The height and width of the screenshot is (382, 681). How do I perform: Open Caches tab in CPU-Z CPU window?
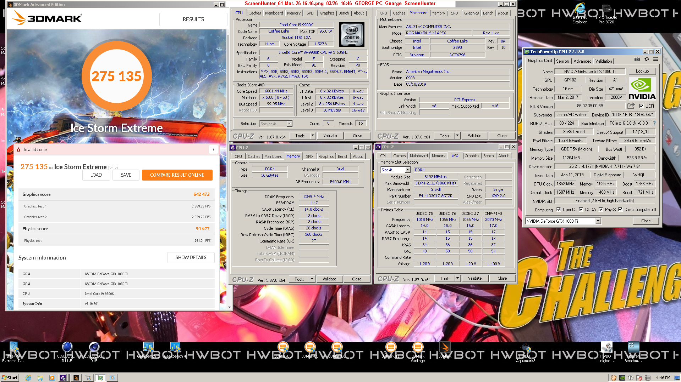click(254, 13)
